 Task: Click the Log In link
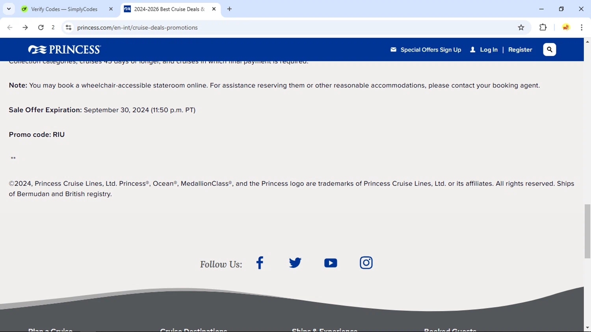[489, 50]
